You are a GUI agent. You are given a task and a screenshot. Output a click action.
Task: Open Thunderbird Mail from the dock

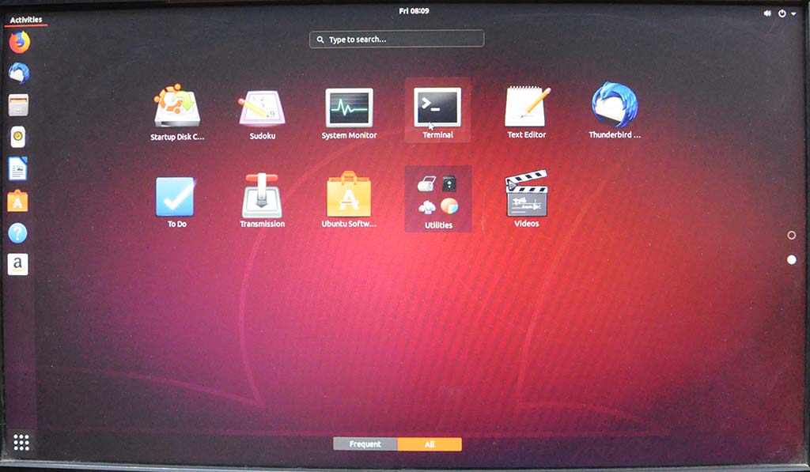[x=19, y=74]
